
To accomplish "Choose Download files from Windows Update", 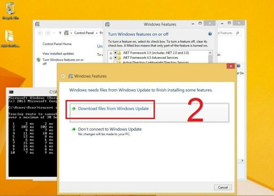I will 149,113.
